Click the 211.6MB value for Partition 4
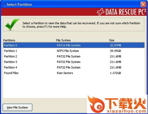 point(116,67)
